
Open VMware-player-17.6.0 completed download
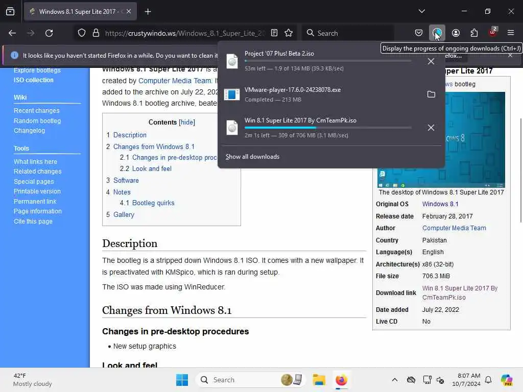point(320,94)
